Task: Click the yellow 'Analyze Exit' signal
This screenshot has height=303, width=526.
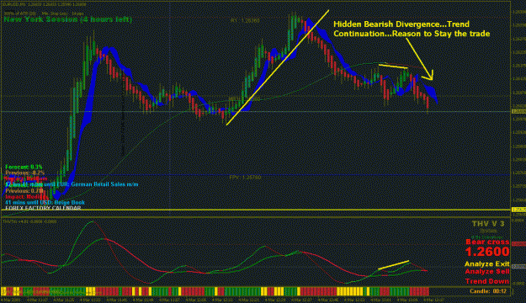Action: 487,264
